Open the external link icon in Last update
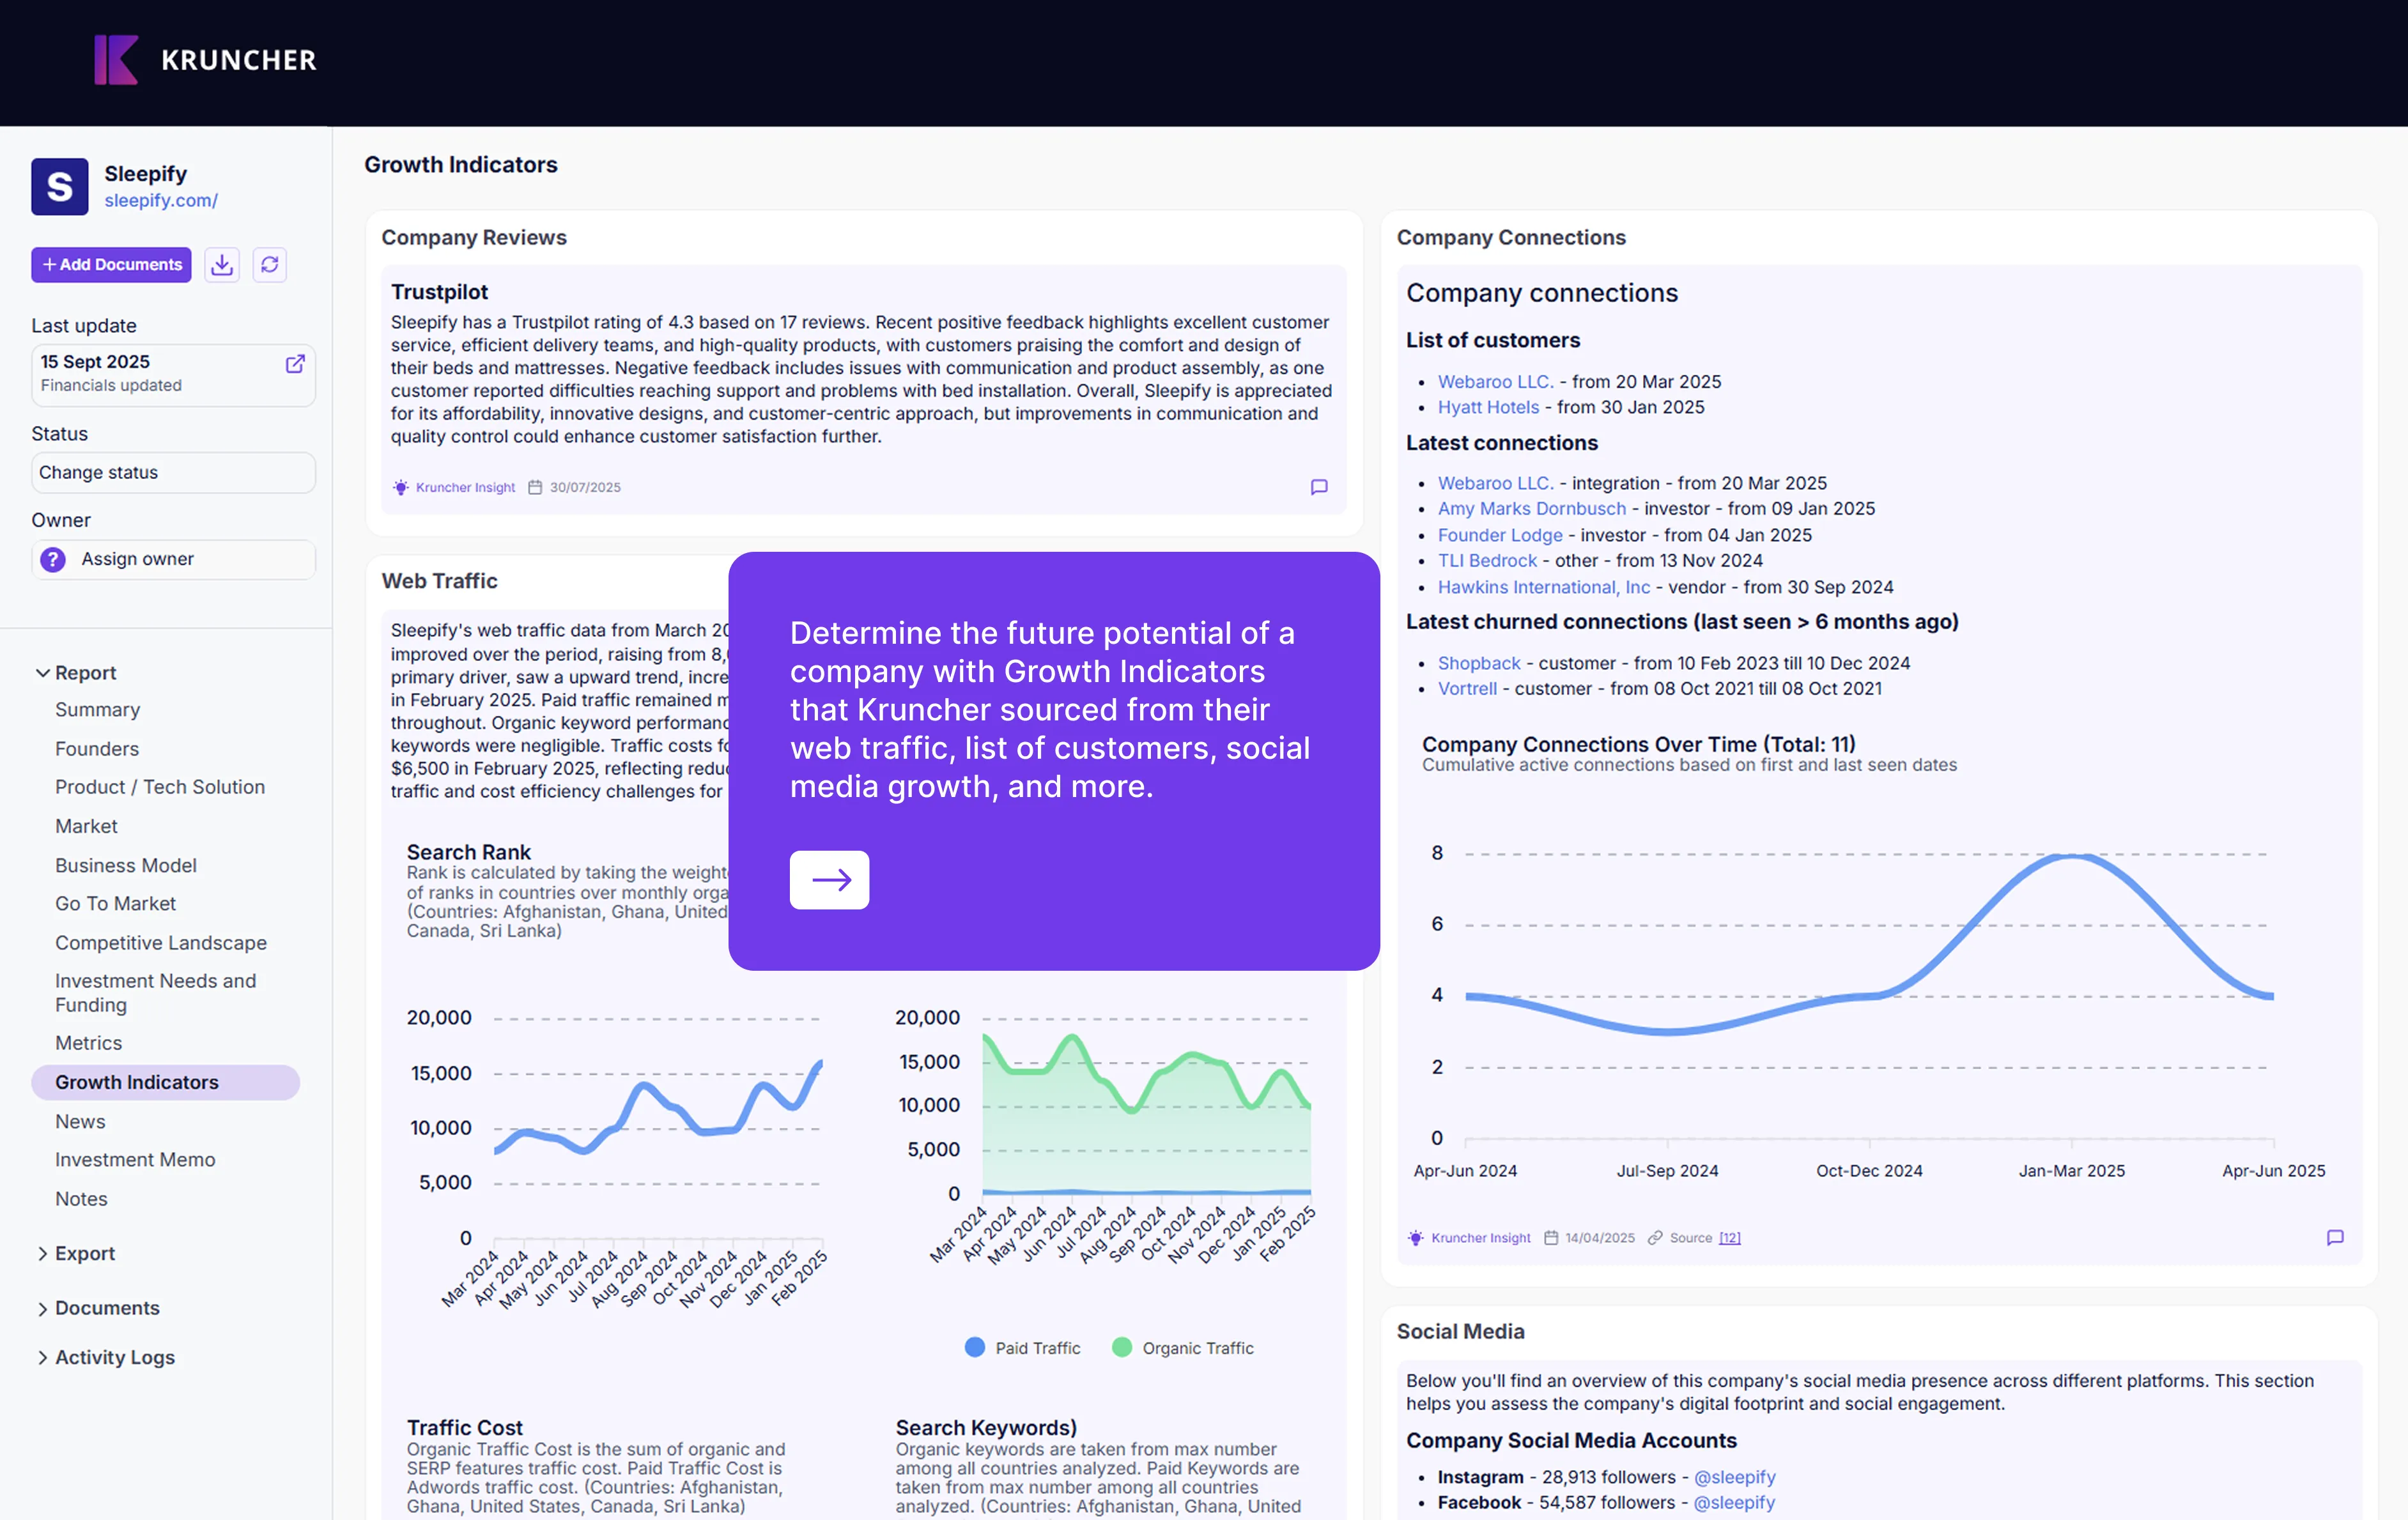This screenshot has width=2408, height=1520. point(295,364)
